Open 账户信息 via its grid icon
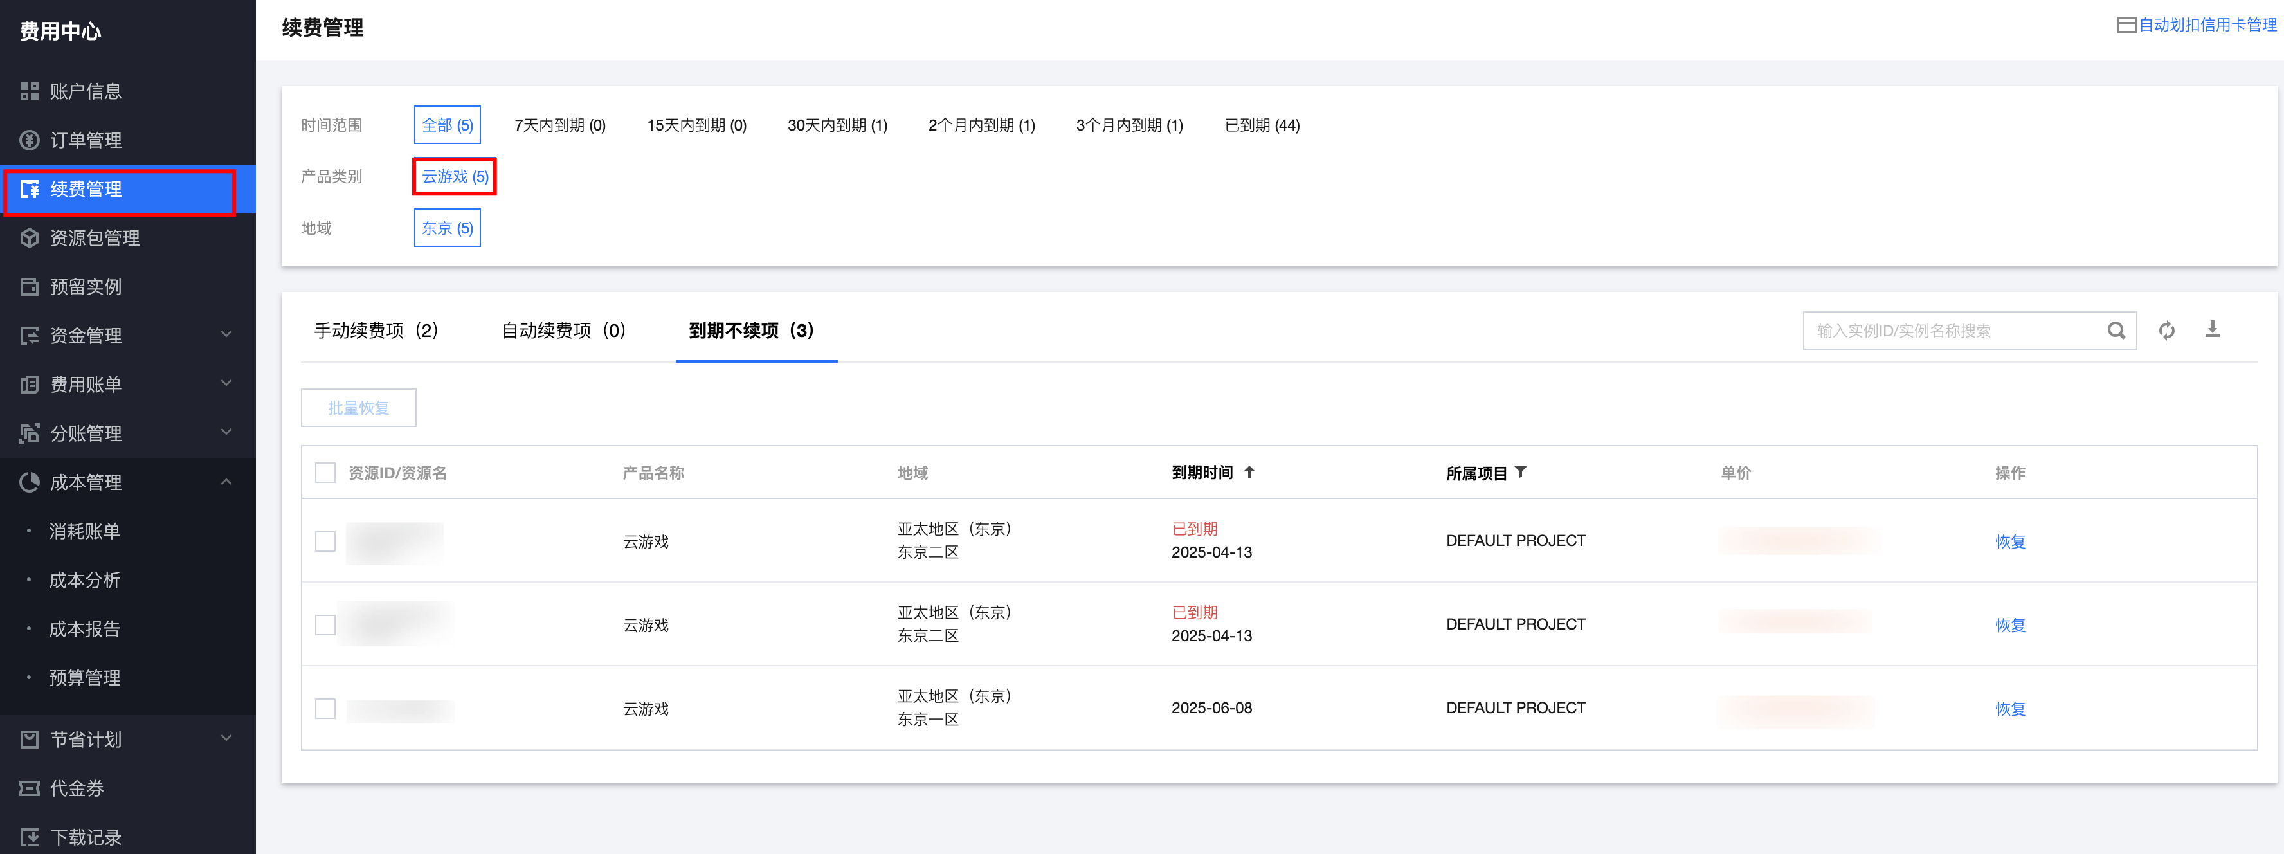2284x854 pixels. [30, 91]
